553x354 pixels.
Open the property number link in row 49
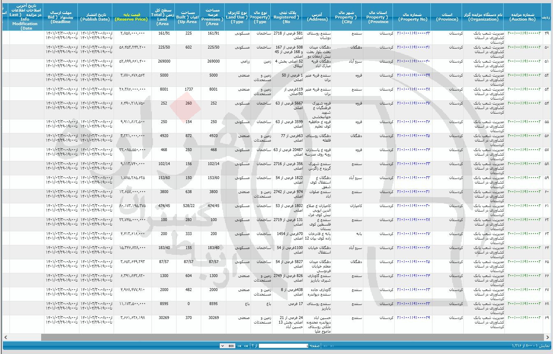pos(414,33)
